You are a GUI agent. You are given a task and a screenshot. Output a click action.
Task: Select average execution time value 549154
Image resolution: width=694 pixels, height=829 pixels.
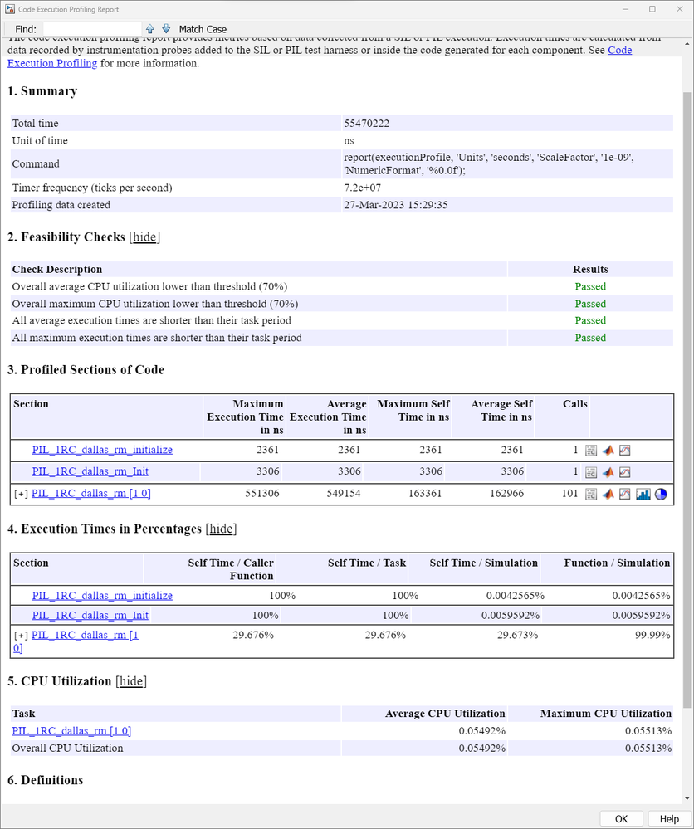point(343,493)
